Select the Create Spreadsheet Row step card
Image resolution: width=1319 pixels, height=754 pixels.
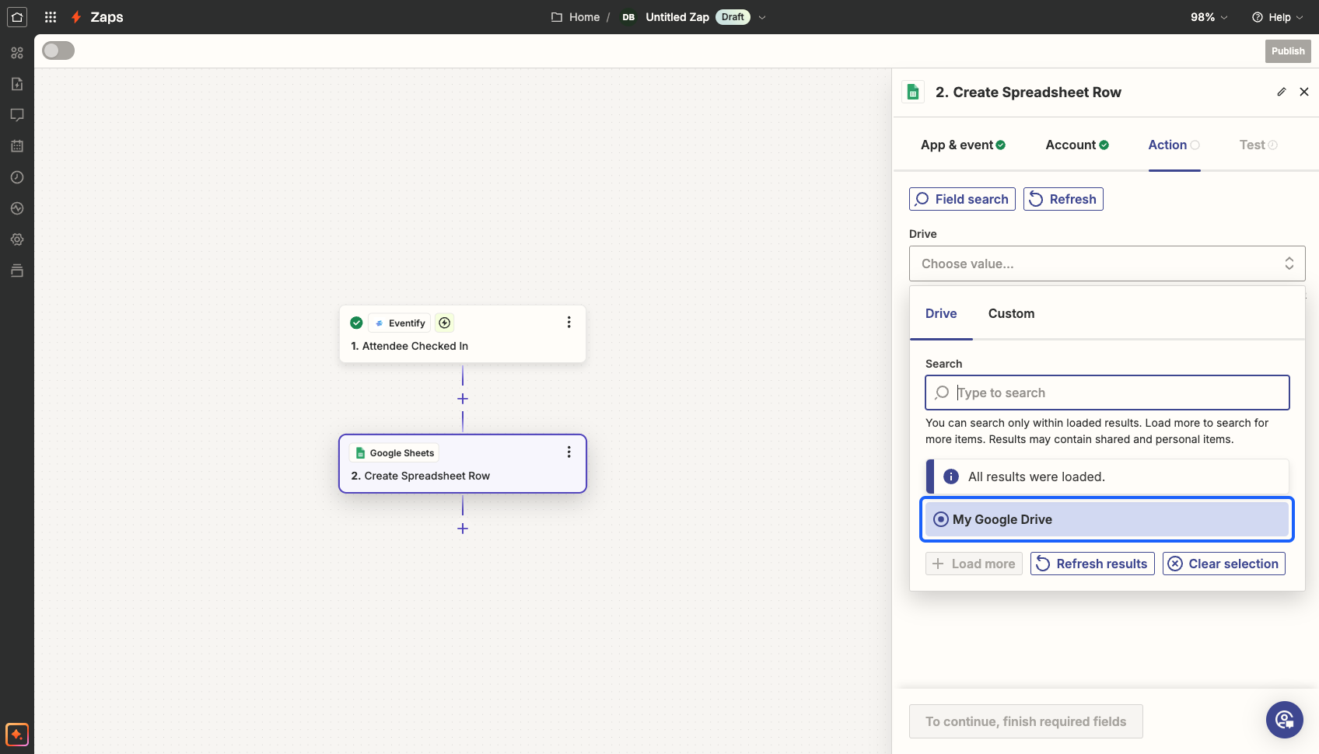pyautogui.click(x=463, y=463)
